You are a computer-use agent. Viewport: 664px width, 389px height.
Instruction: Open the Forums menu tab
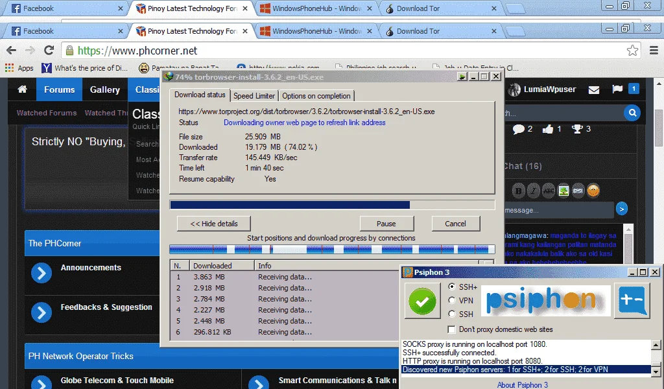pos(59,89)
